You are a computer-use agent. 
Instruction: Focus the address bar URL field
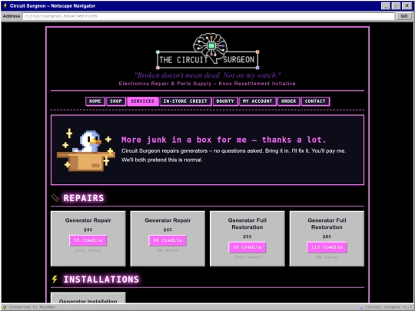pyautogui.click(x=208, y=16)
